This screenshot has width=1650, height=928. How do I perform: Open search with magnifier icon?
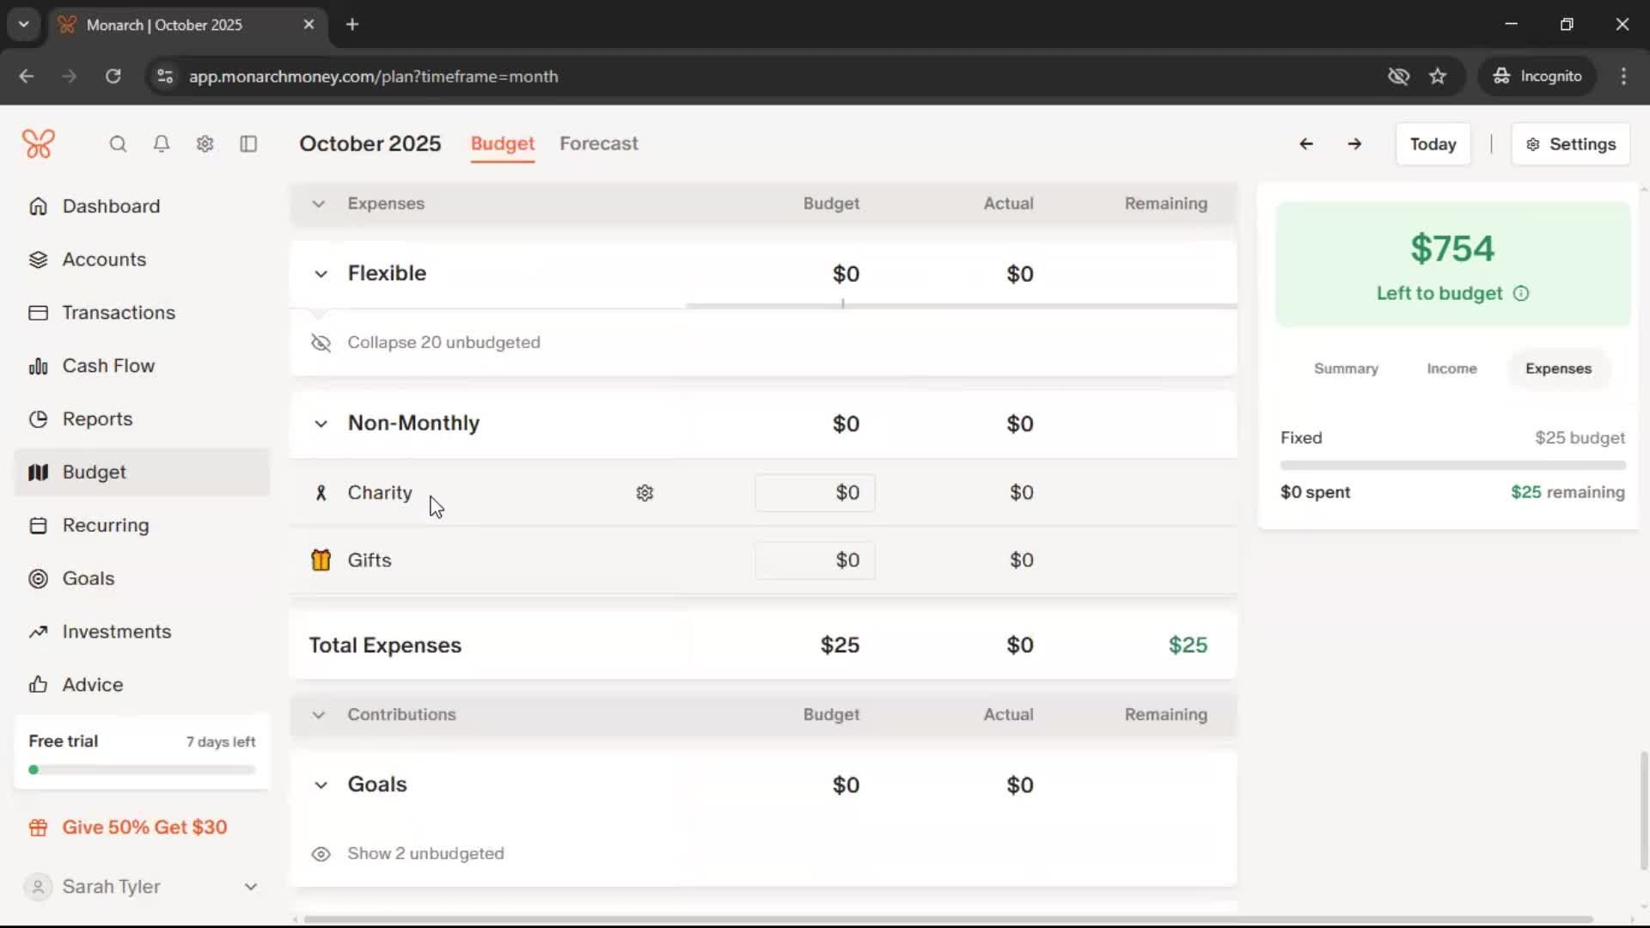pyautogui.click(x=118, y=143)
